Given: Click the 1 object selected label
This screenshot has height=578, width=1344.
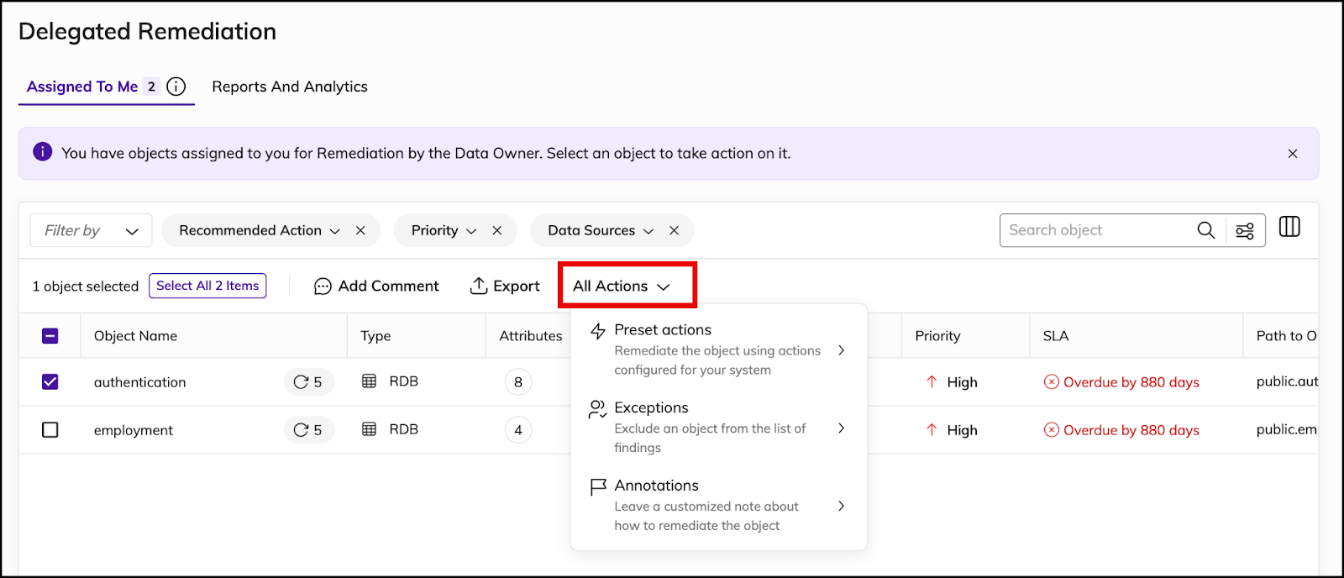Looking at the screenshot, I should tap(86, 286).
